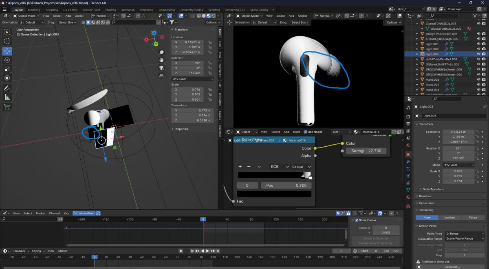Activate the Move tool
Screen dimensions: 489x269
pyautogui.click(x=7, y=51)
